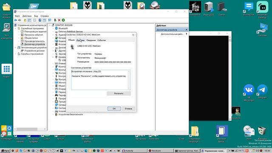Screen dimensions: 272x153
Task: Open the Telegram desktop shortcut
Action: click(x=262, y=91)
